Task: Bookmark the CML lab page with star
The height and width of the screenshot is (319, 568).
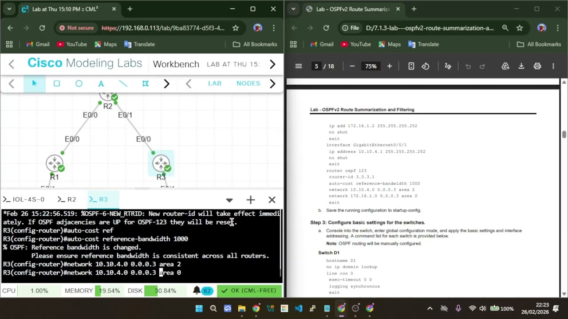Action: 236,28
